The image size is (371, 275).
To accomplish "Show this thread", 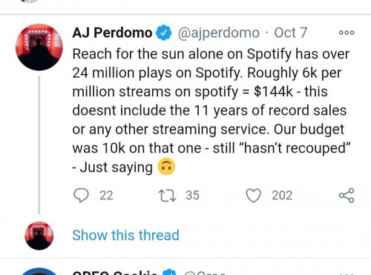I will tap(125, 235).
